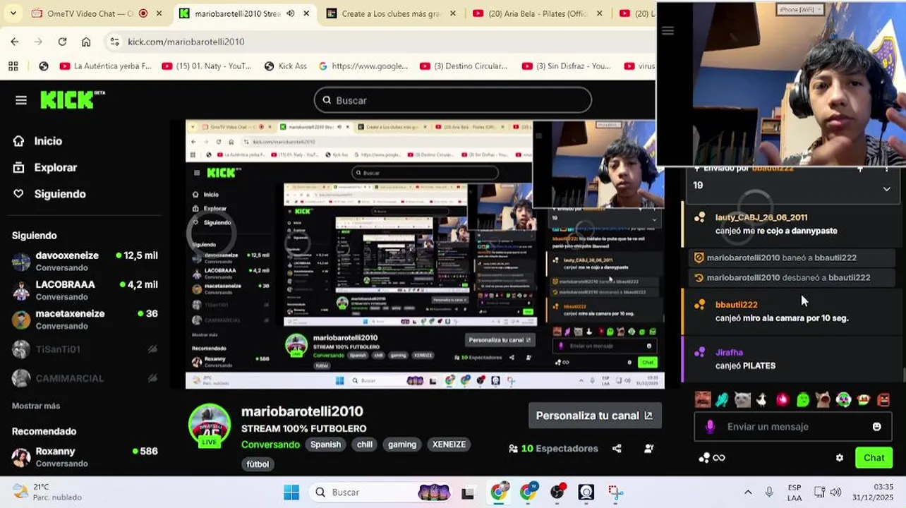Click the share icon next to Espectadores
The height and width of the screenshot is (508, 906).
tap(617, 448)
